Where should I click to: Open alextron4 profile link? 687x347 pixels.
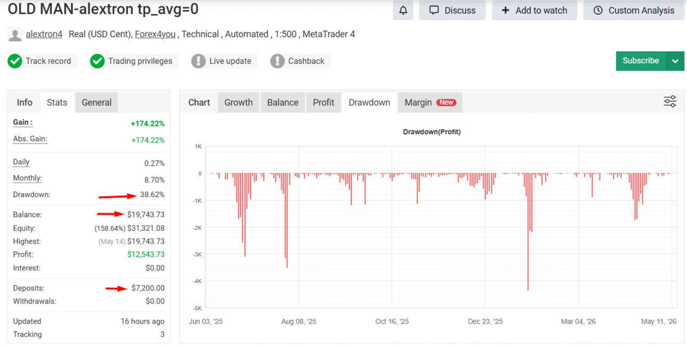pos(44,35)
